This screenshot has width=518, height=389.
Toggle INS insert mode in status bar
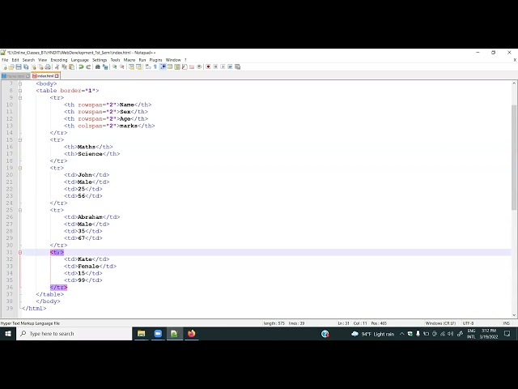click(506, 323)
